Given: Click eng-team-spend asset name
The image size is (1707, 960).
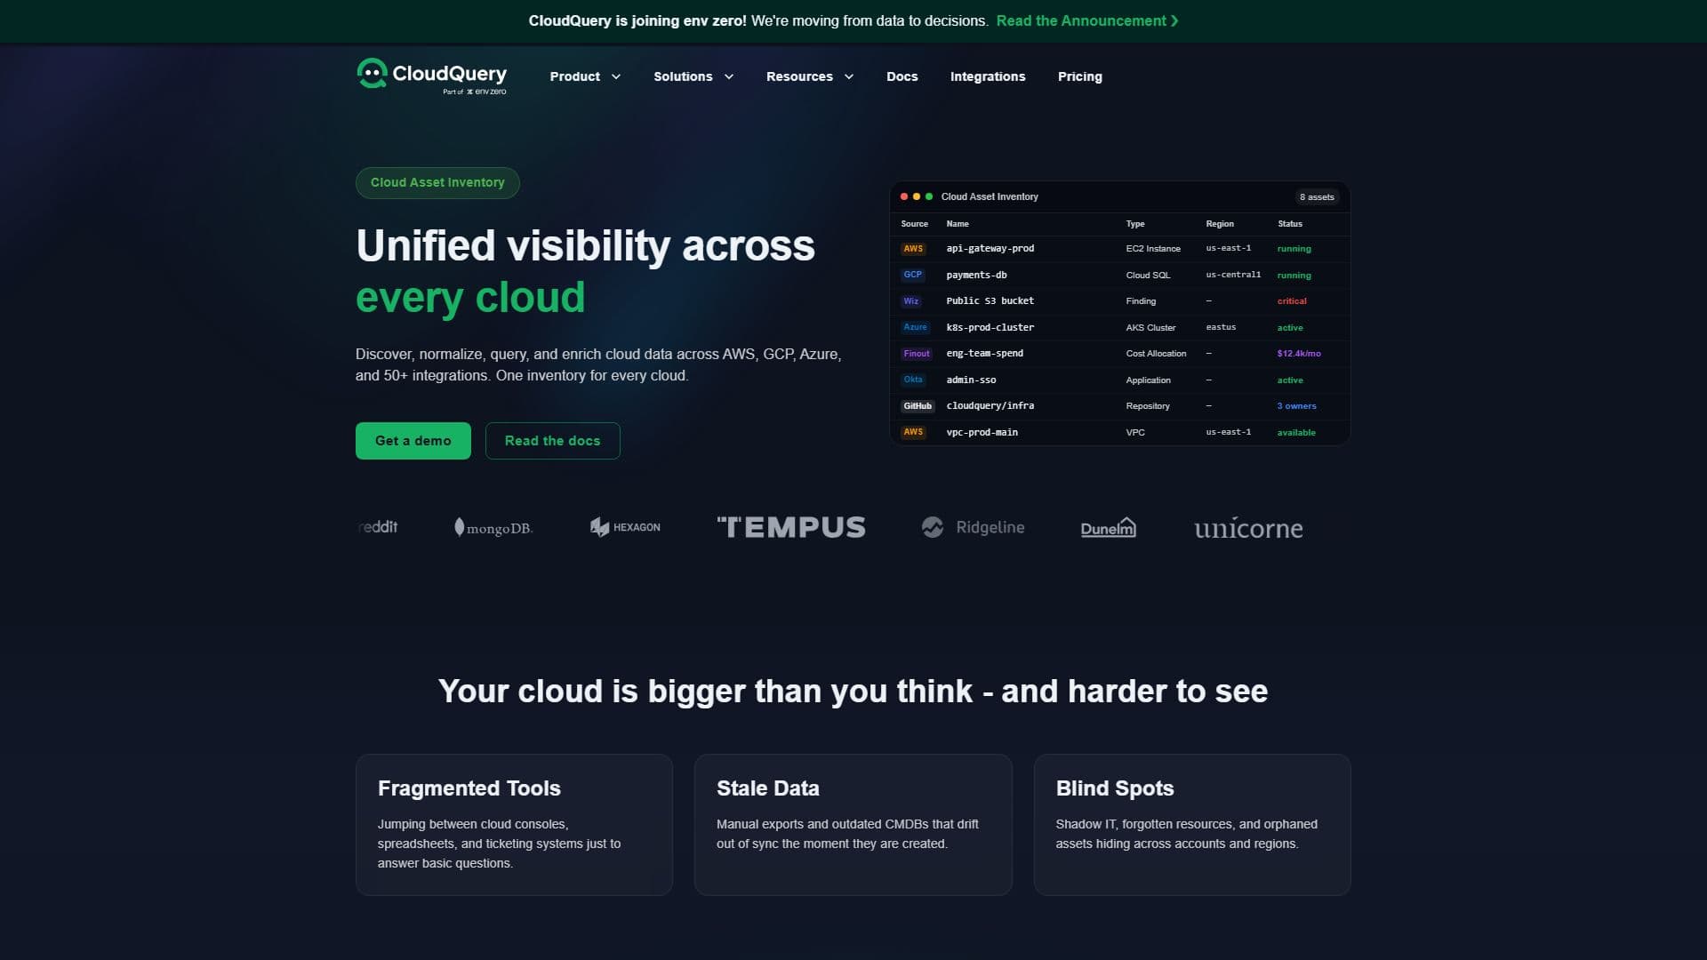Looking at the screenshot, I should (x=985, y=354).
